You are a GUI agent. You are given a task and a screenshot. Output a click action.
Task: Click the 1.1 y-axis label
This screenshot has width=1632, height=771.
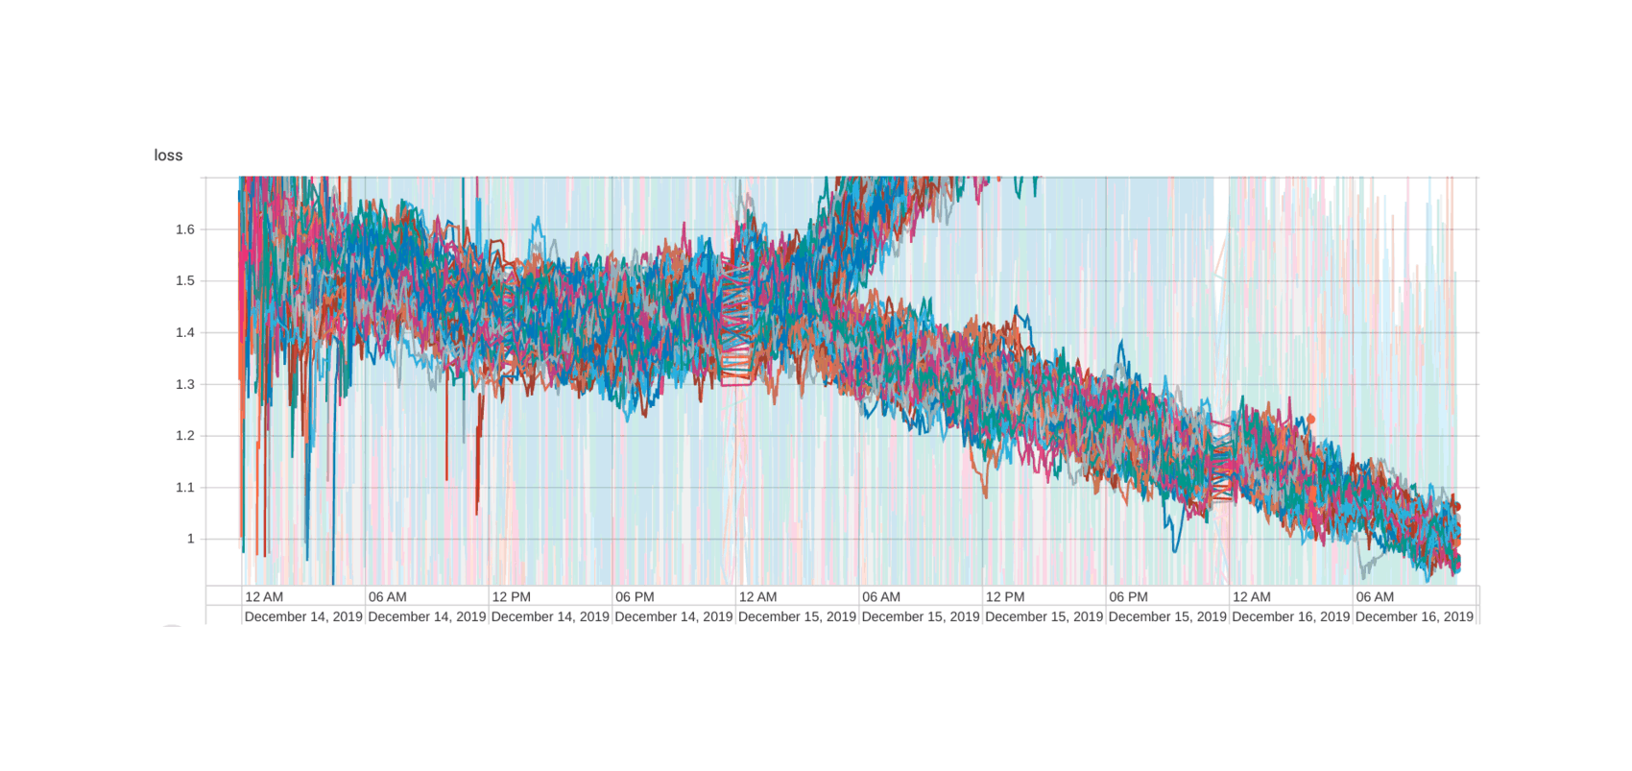(x=185, y=488)
